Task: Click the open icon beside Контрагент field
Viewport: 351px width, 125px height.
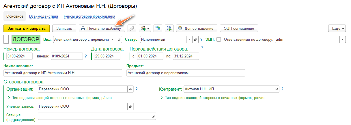Action: (276, 89)
